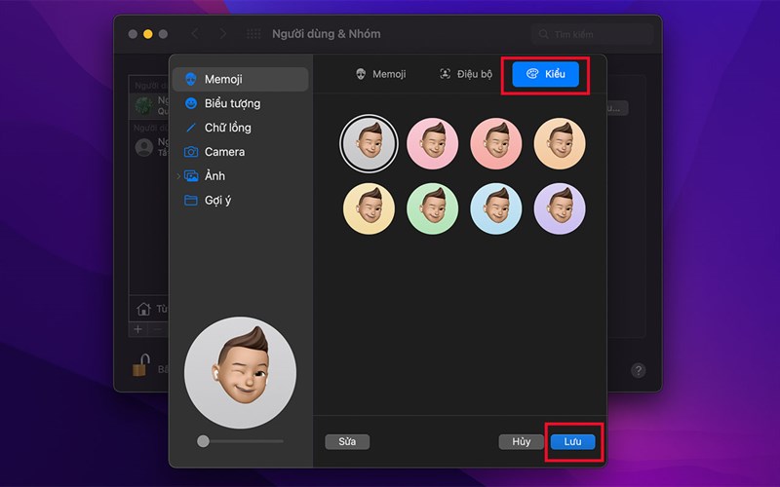Switch to the Điệu bộ pose tab
Viewport: 780px width, 487px height.
click(x=466, y=74)
